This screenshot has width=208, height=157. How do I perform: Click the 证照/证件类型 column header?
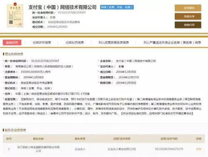tap(122, 139)
